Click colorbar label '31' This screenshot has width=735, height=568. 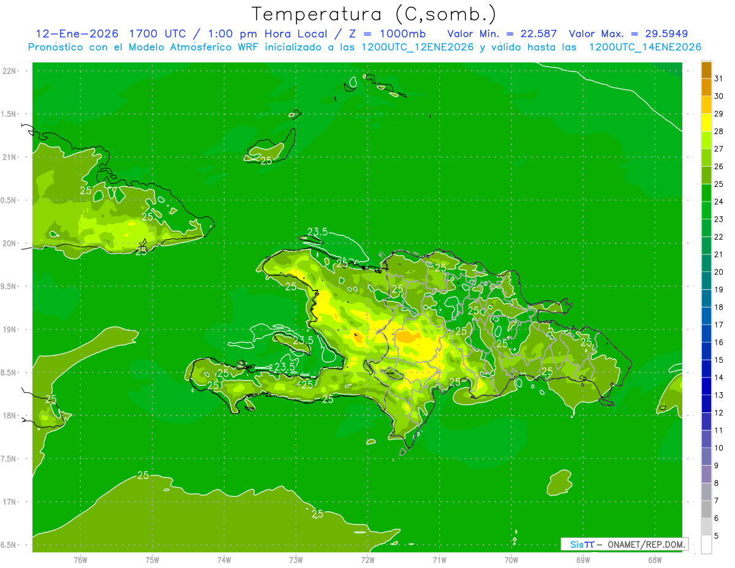coord(719,78)
